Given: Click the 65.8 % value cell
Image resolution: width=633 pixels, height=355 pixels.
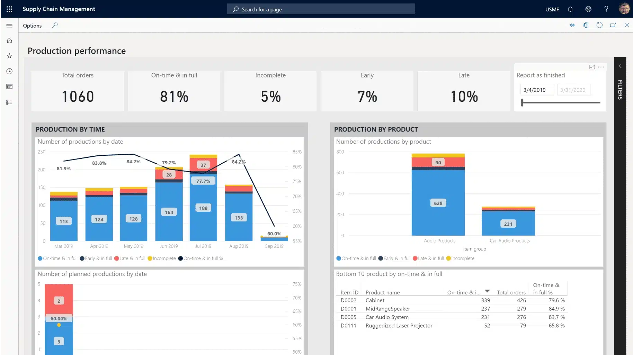Looking at the screenshot, I should (x=556, y=326).
